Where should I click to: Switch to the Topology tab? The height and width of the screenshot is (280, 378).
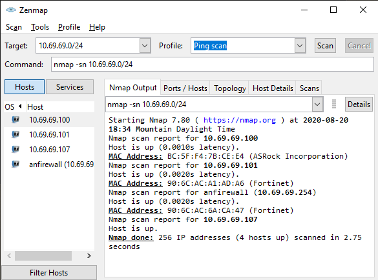[230, 88]
